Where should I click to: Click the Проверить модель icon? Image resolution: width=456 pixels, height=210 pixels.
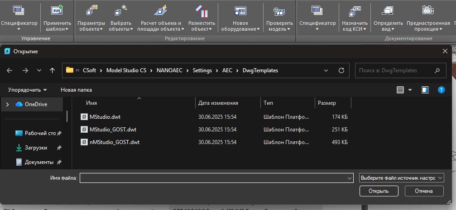click(x=279, y=10)
